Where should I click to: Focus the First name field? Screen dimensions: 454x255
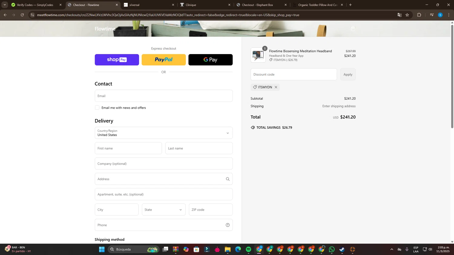coord(128,148)
